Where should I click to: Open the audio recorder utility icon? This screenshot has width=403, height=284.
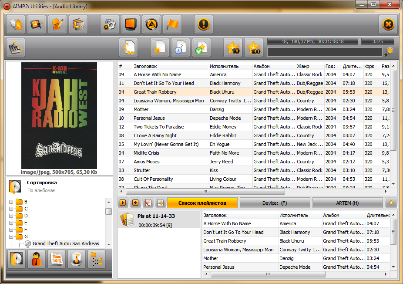point(37,24)
